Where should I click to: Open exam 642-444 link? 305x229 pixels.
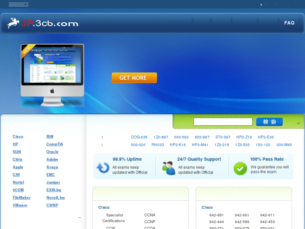click(216, 222)
